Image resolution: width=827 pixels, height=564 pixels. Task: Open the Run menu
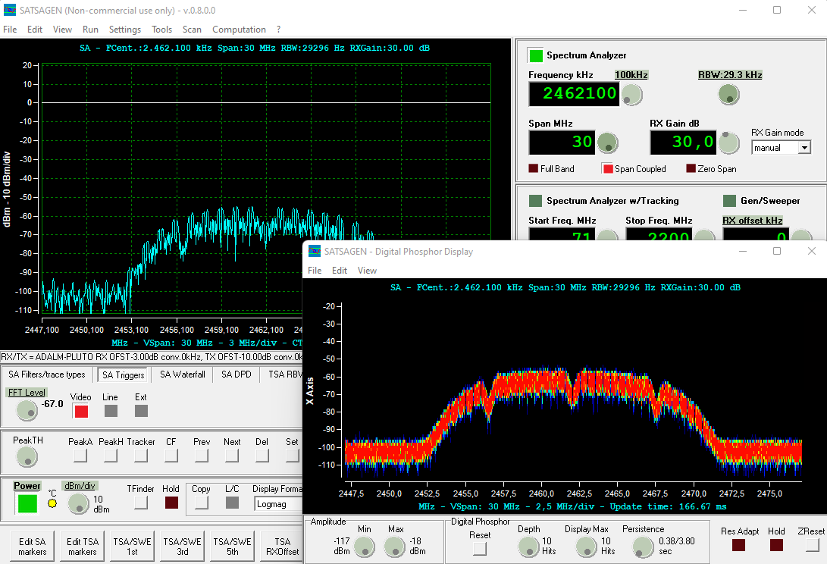pyautogui.click(x=90, y=30)
